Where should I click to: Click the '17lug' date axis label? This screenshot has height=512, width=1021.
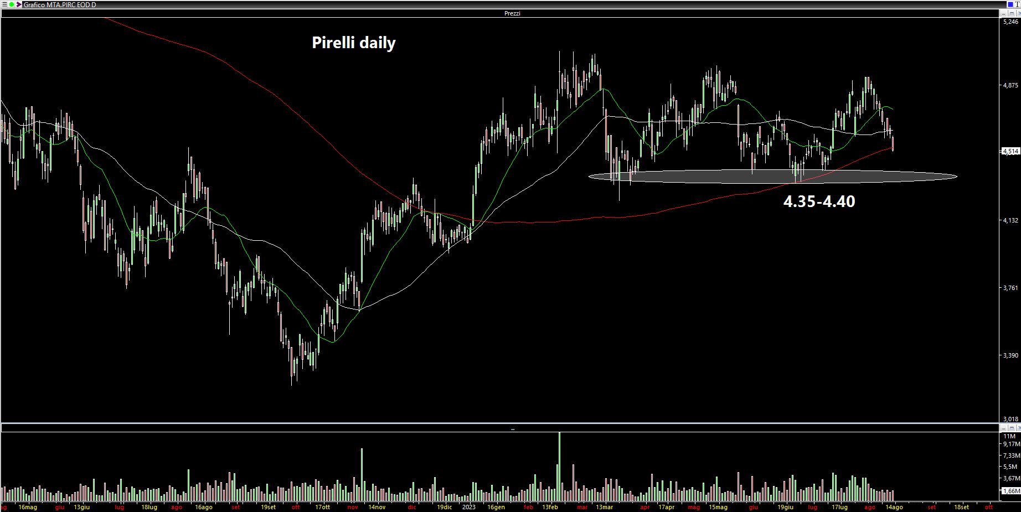tap(839, 507)
